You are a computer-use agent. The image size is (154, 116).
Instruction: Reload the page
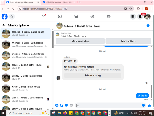click(x=13, y=9)
